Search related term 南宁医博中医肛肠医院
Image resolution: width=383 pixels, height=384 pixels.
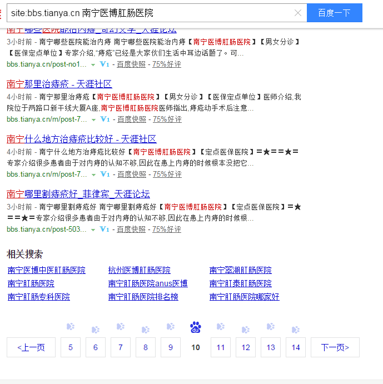point(47,270)
